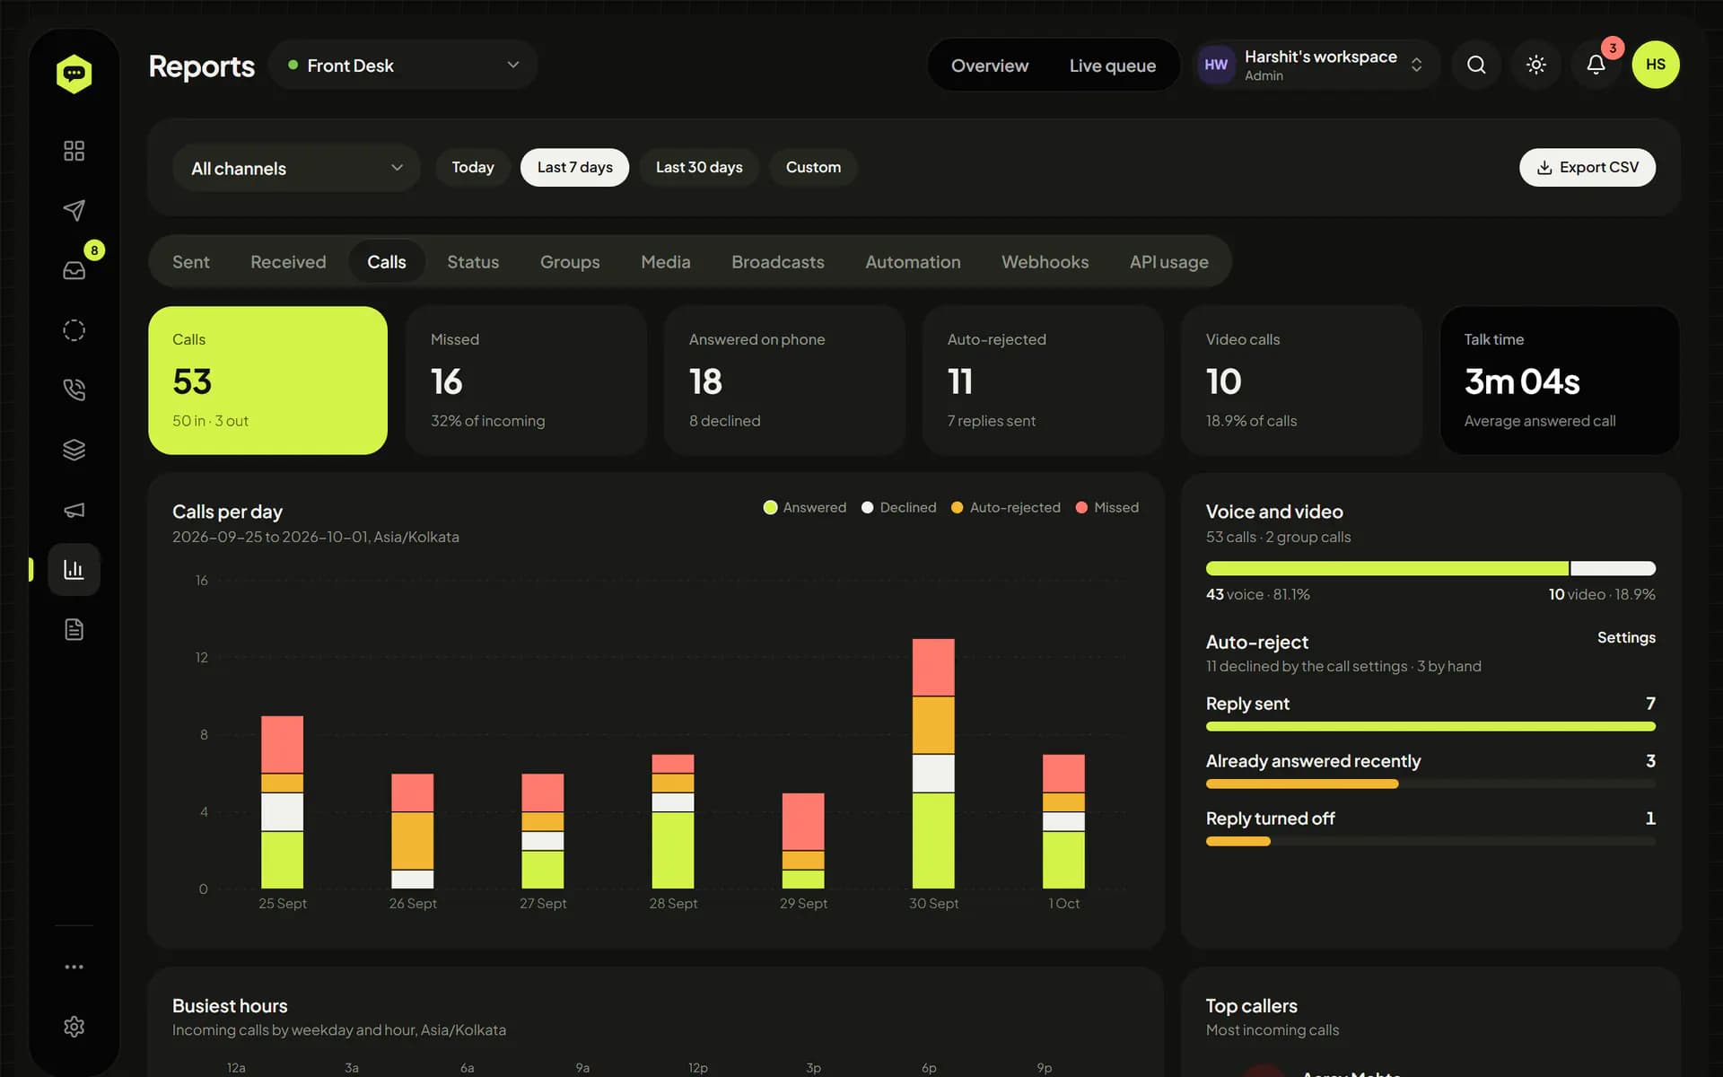Screen dimensions: 1723x1077
Task: Select the bar chart reports icon
Action: tap(74, 569)
